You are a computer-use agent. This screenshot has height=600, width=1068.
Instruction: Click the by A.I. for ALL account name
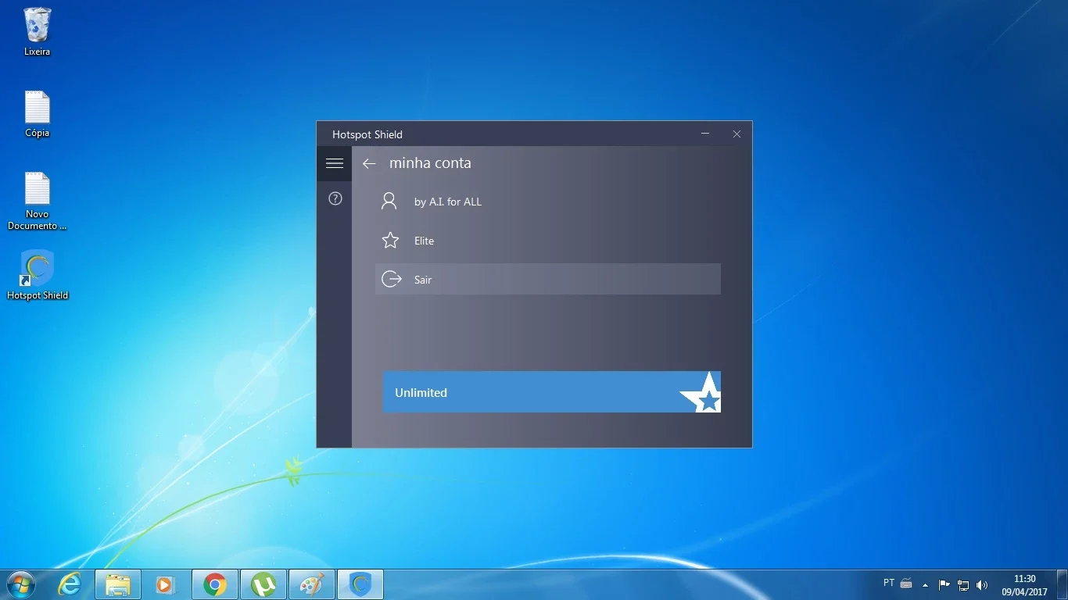pyautogui.click(x=448, y=202)
